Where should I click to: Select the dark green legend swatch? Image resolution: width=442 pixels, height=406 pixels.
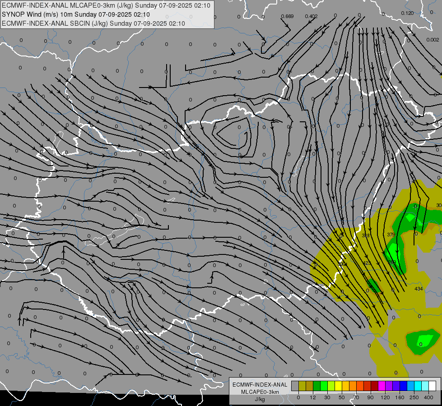click(x=317, y=386)
